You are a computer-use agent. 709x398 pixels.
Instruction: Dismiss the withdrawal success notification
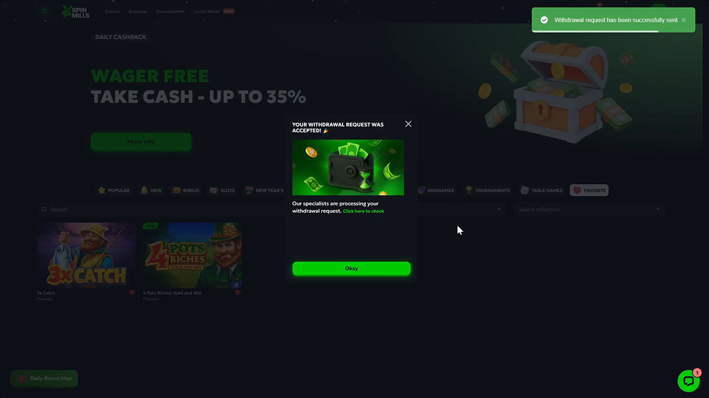click(x=684, y=20)
